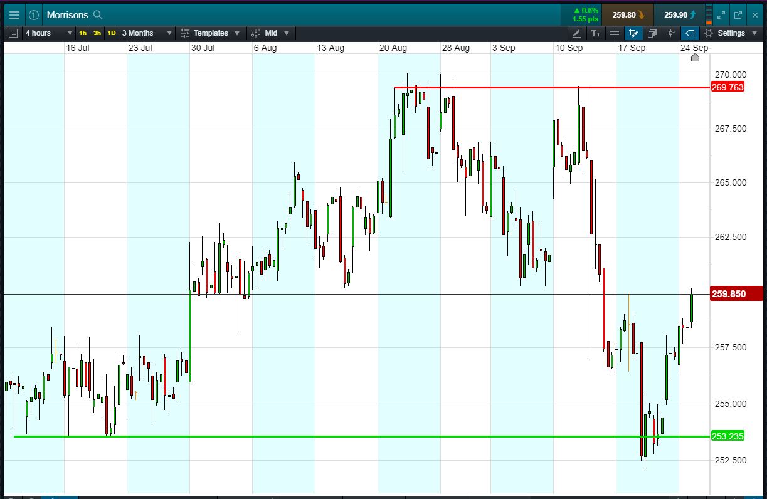Click the client sentiment bar indicator

(x=709, y=14)
